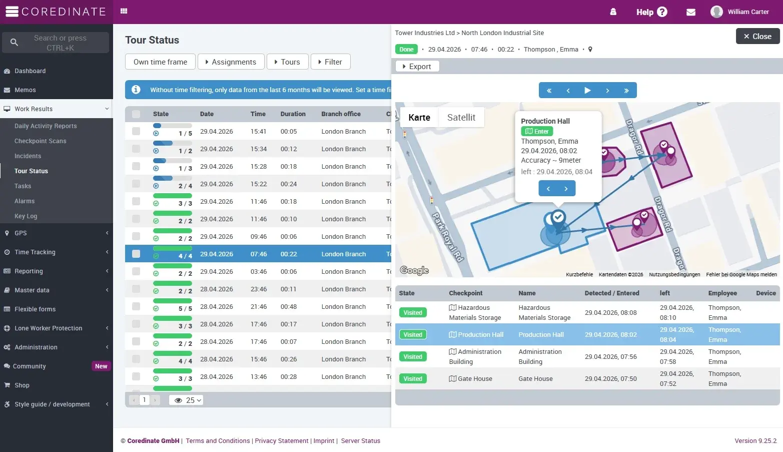Expand the Master data sidebar section
The width and height of the screenshot is (783, 452).
pyautogui.click(x=107, y=290)
